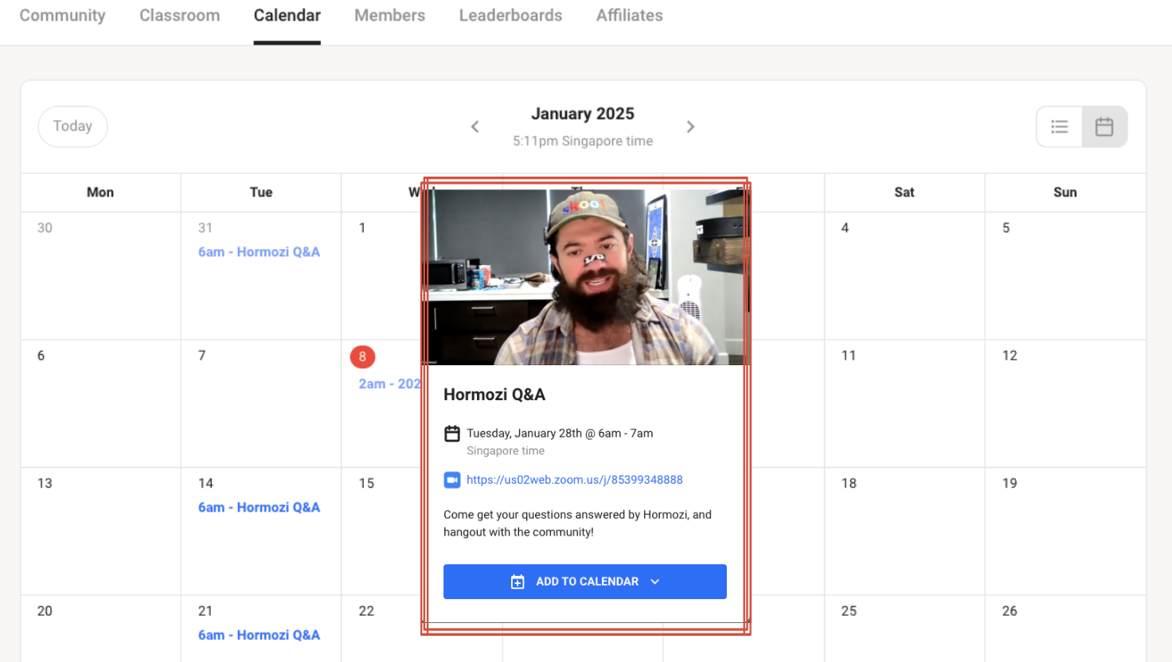Click the Zoom camera icon in popup
This screenshot has height=662, width=1172.
tap(452, 480)
